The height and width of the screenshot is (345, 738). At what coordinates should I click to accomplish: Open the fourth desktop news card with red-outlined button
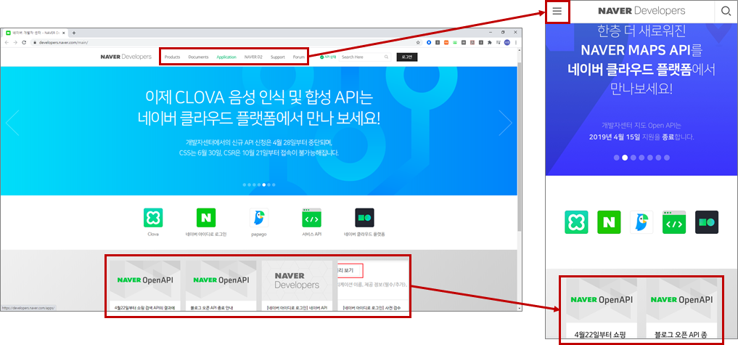(373, 285)
